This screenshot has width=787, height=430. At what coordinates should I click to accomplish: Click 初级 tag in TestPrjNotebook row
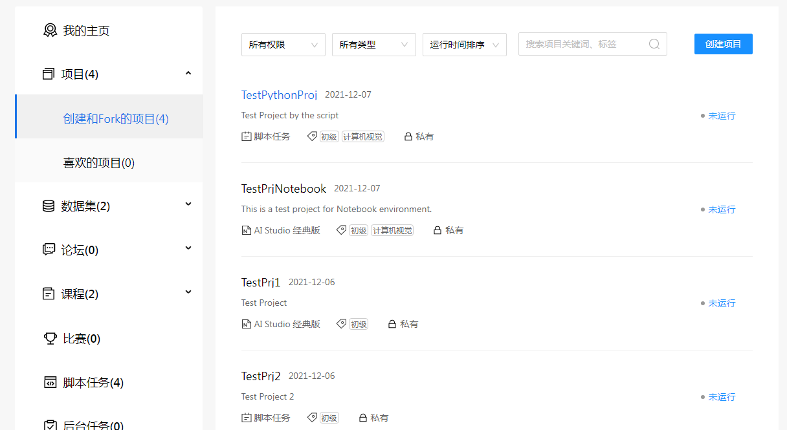(x=359, y=230)
